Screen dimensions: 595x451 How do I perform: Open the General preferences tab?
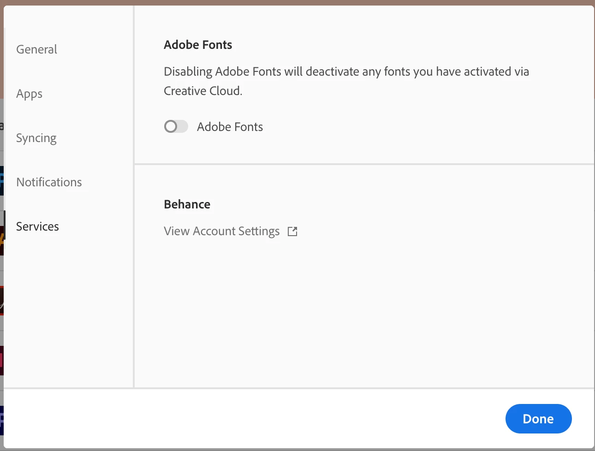36,49
